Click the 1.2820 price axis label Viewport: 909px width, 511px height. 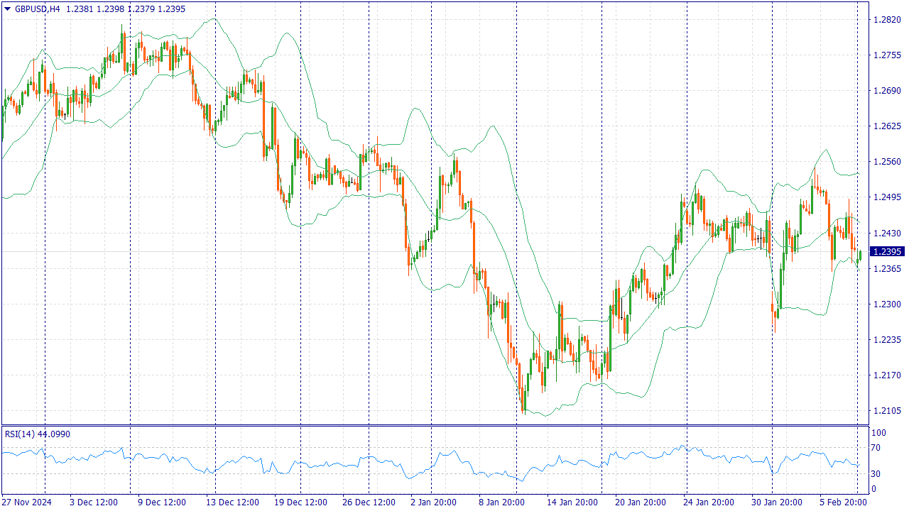click(887, 20)
